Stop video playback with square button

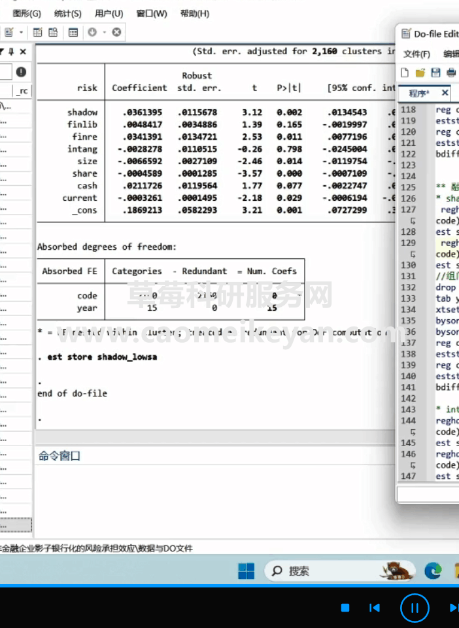[345, 608]
